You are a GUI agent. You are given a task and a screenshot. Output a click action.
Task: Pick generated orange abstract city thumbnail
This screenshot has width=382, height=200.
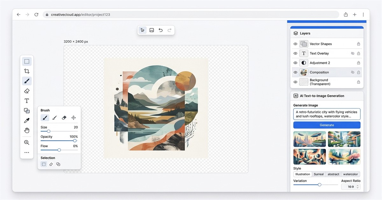point(310,157)
